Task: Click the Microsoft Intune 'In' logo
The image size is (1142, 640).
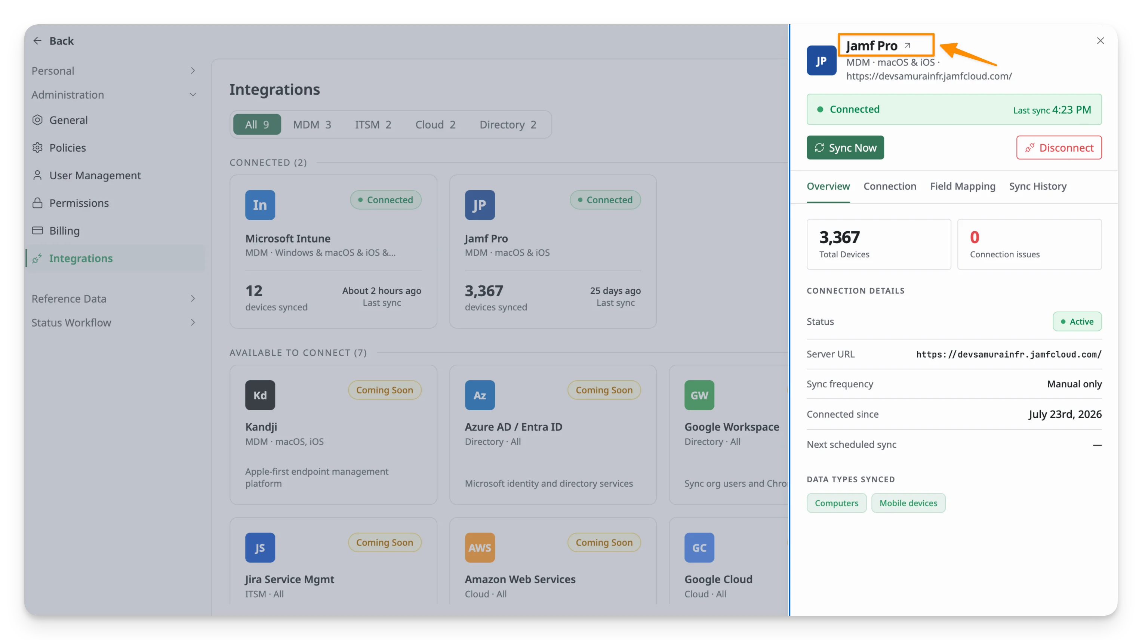Action: 260,205
